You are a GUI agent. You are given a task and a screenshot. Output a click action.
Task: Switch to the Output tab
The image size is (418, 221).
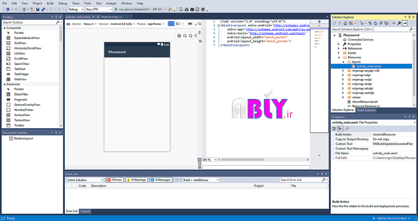point(85,212)
